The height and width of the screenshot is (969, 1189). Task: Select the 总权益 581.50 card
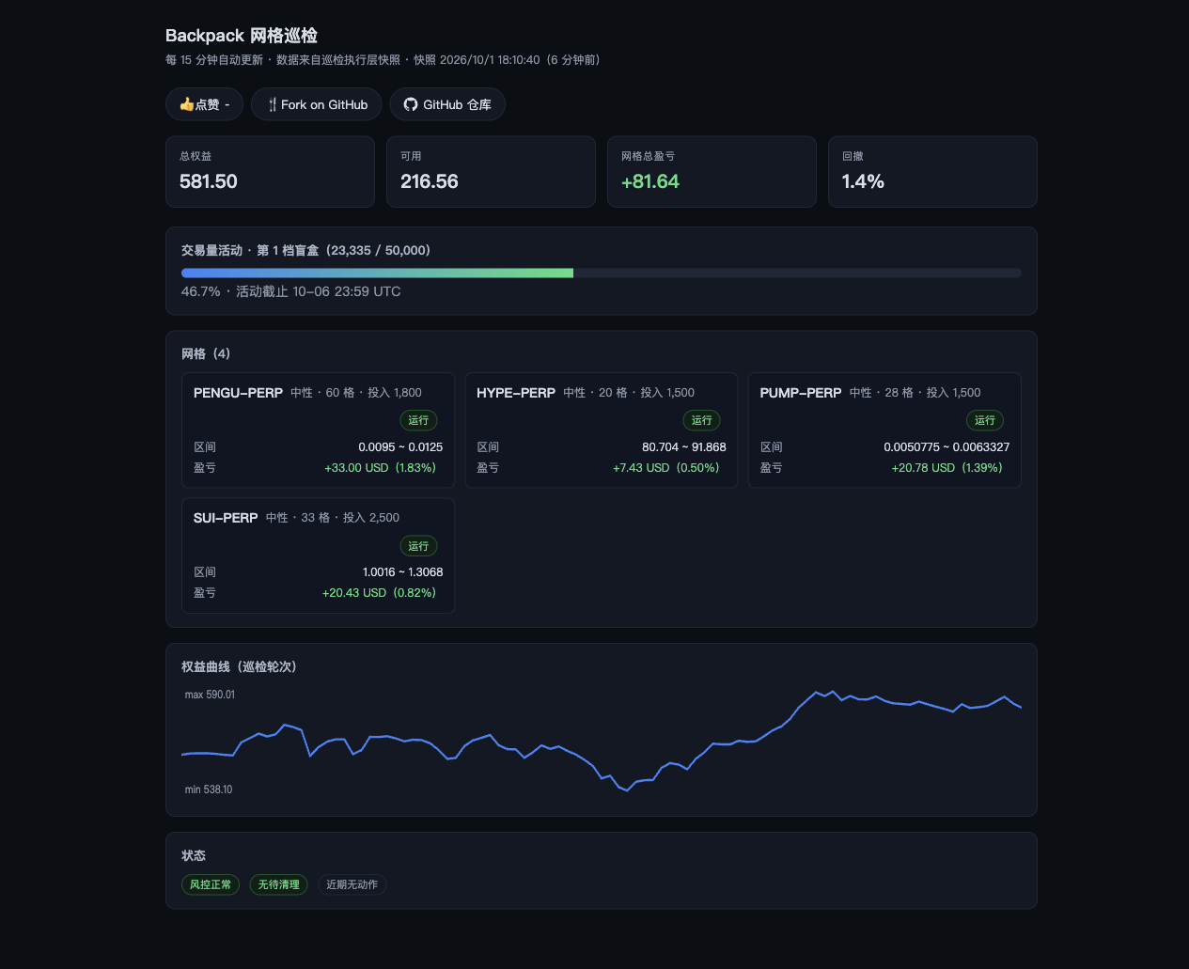click(x=270, y=172)
